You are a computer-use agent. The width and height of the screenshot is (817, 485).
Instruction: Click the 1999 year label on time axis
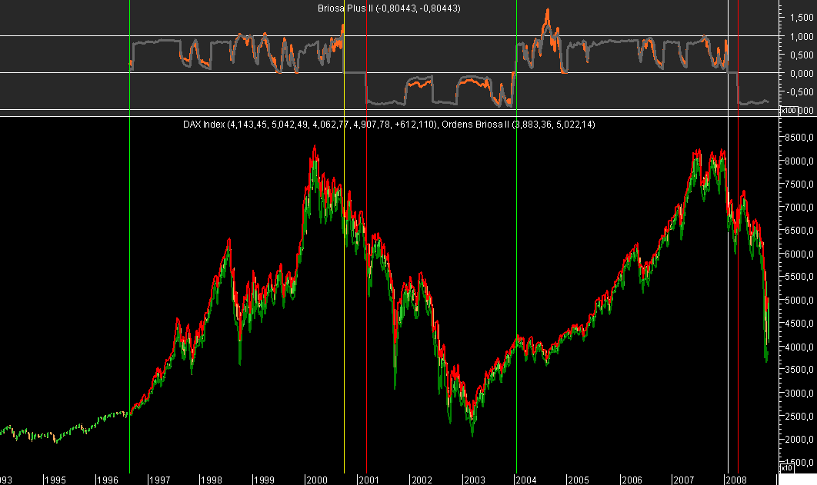tap(264, 480)
